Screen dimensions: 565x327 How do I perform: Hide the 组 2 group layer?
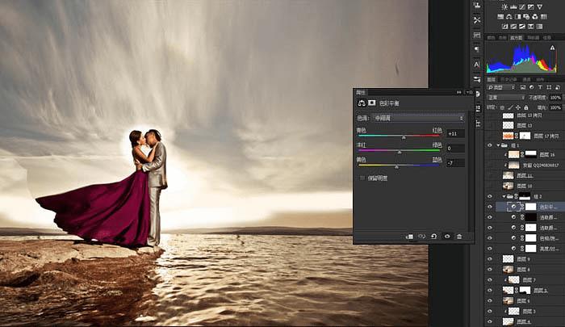(x=489, y=196)
